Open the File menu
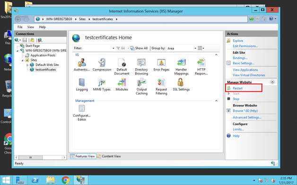Viewport: 297px width, 185px height. click(20, 27)
